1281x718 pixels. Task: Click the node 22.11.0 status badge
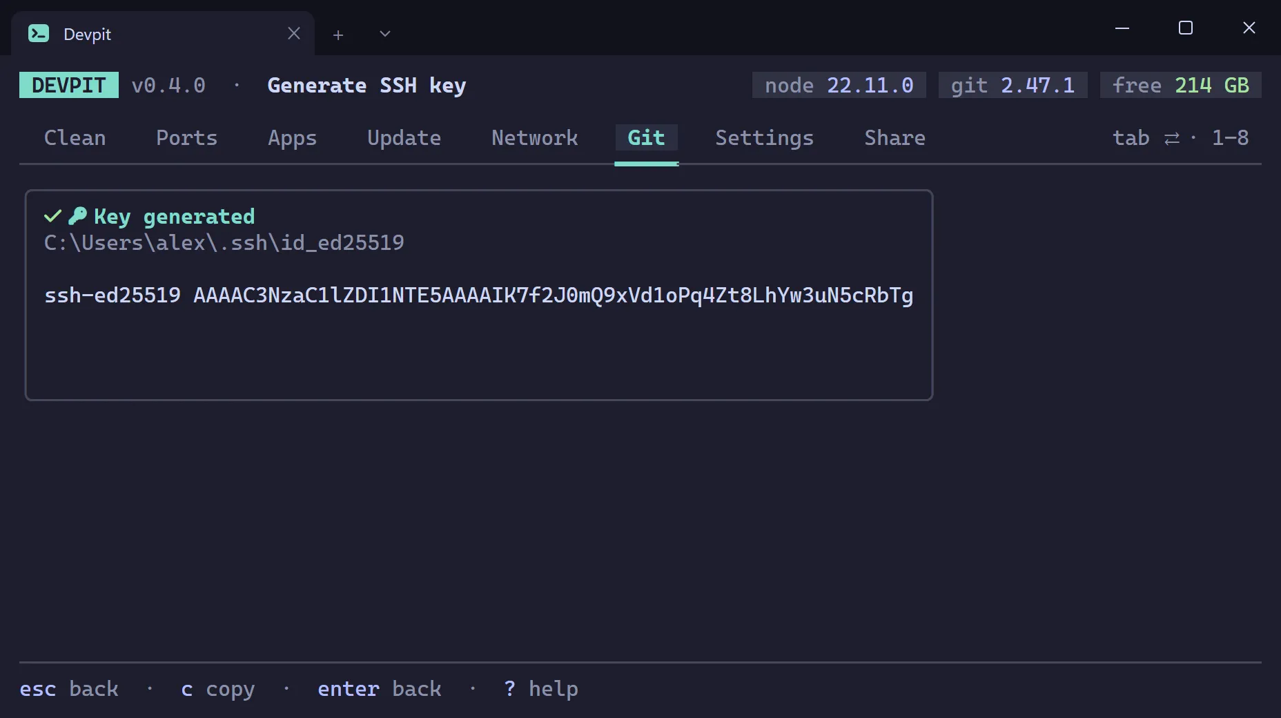point(839,85)
